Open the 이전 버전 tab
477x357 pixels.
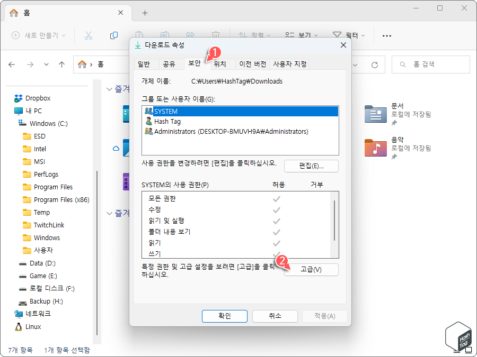(253, 63)
